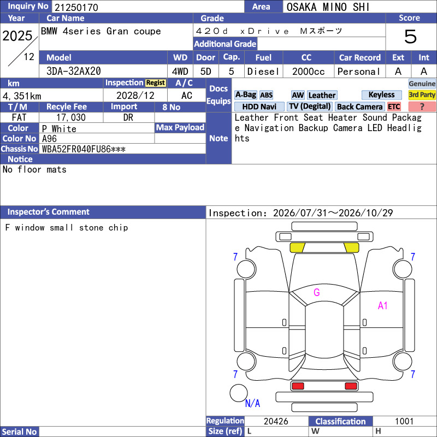Click the year 2025 value
Screen dimensions: 437x437
pyautogui.click(x=17, y=36)
